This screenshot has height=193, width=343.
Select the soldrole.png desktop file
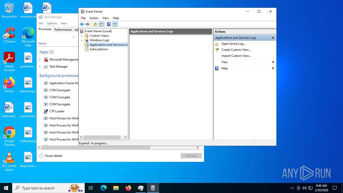point(28,135)
